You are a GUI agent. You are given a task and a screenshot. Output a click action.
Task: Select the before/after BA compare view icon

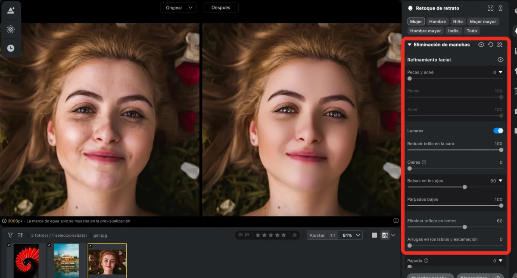[x=385, y=235]
